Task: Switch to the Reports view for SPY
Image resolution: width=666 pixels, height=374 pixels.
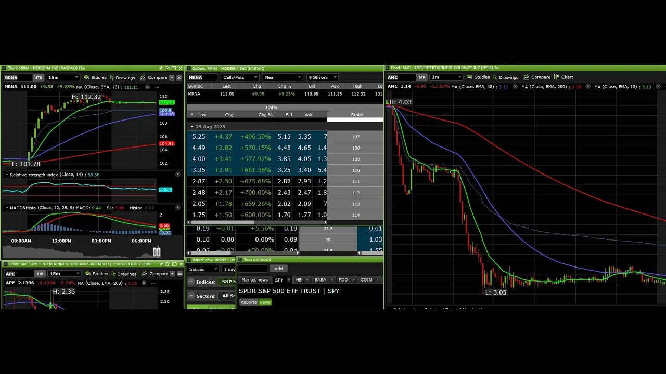Action: click(248, 302)
